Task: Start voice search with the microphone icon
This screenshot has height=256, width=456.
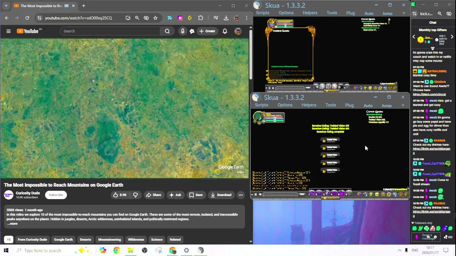Action: pos(182,31)
